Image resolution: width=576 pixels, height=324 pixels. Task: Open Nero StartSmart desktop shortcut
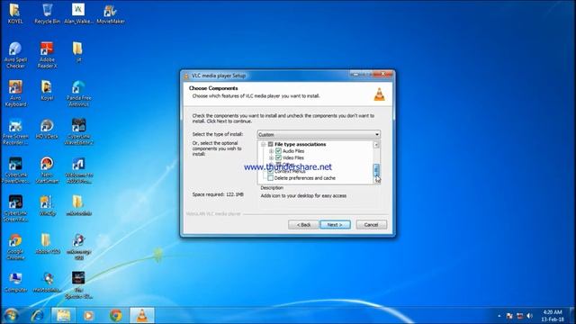coord(47,170)
